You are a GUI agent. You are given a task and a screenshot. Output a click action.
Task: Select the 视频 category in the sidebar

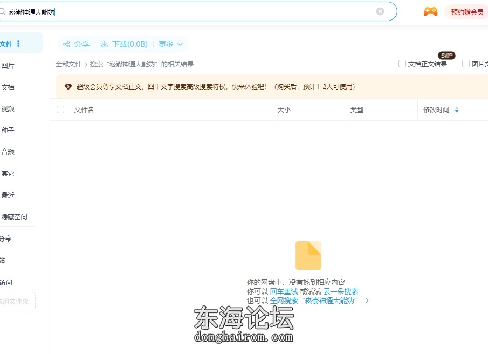pyautogui.click(x=8, y=108)
